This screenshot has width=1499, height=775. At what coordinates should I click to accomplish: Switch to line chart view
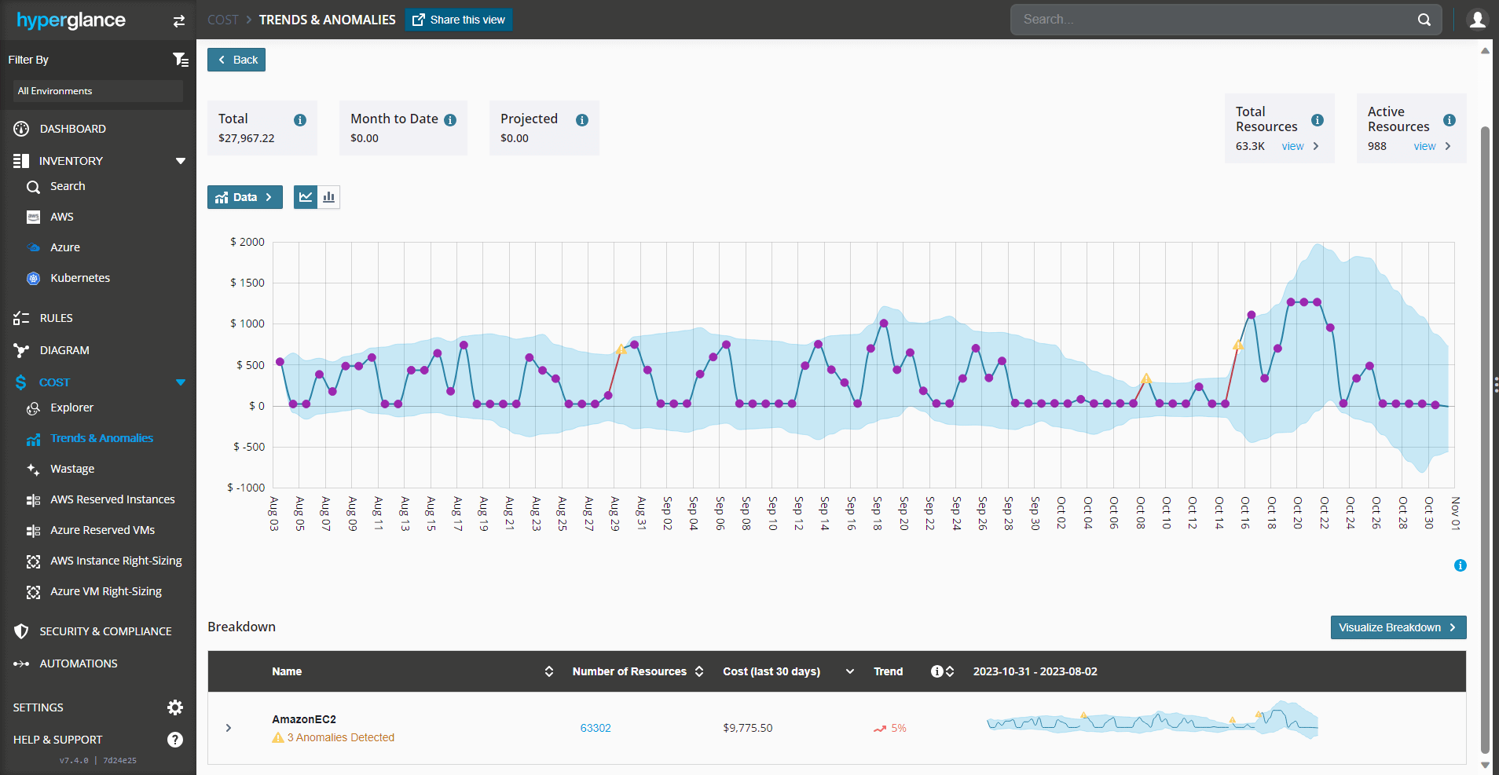click(x=306, y=197)
